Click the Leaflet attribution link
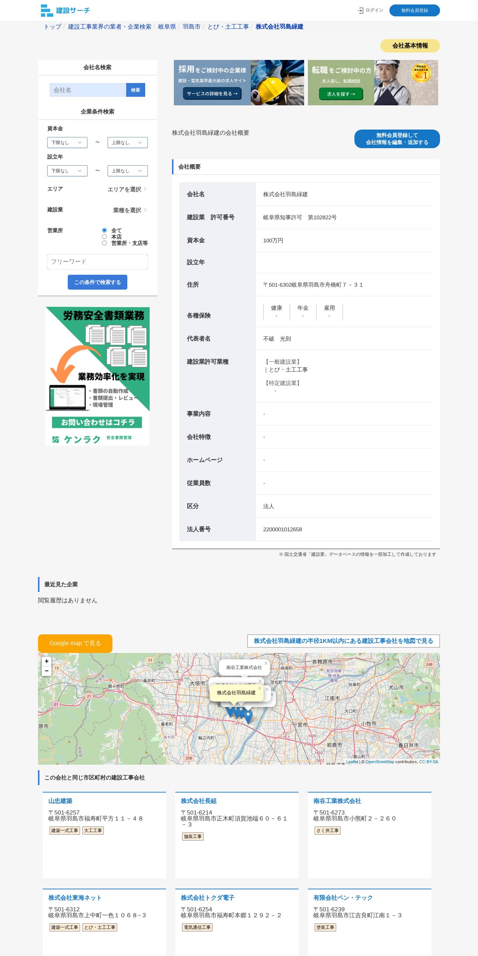 [x=352, y=762]
